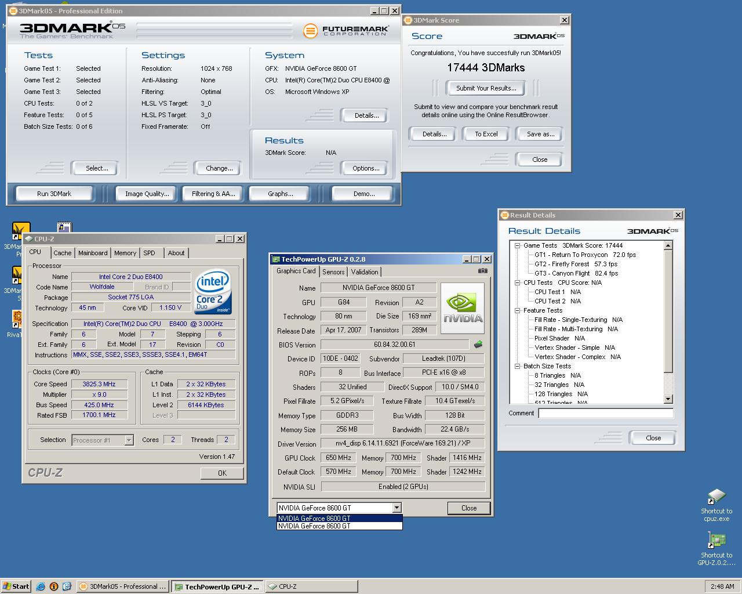Choose the highlighted NVIDIA GeForce 8600 GT list entry
The image size is (742, 594).
tap(340, 518)
